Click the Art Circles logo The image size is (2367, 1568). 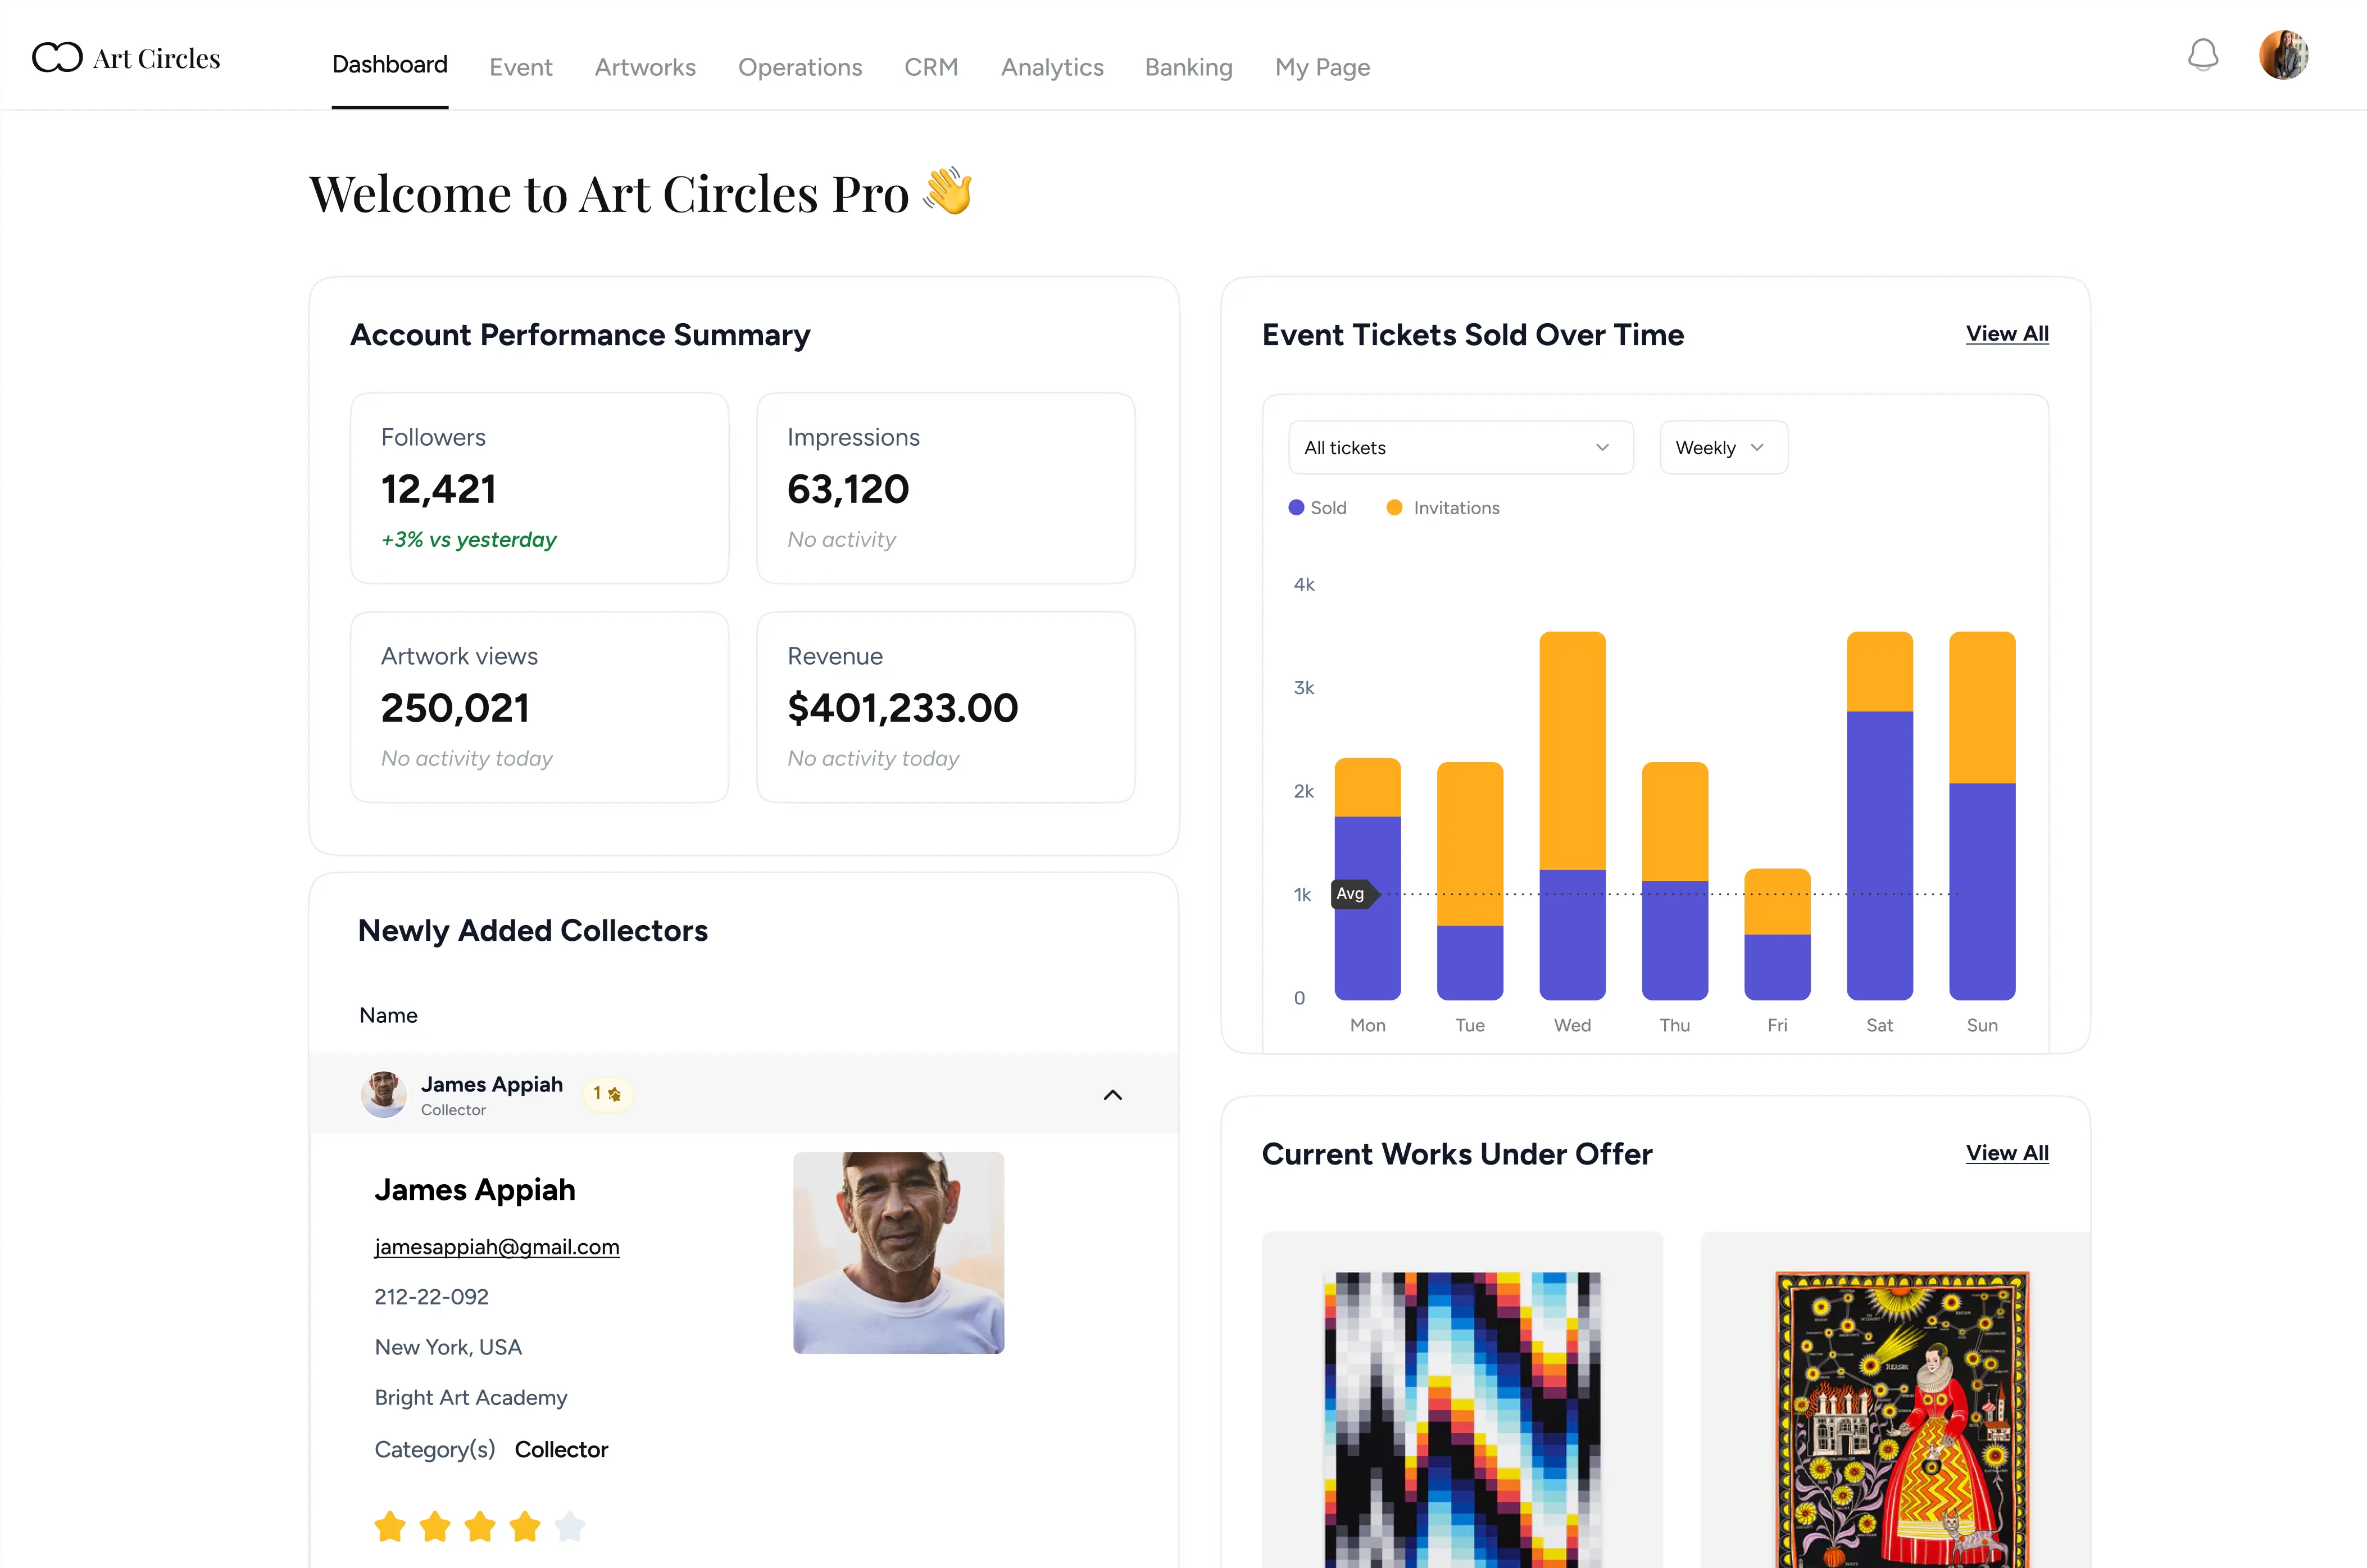pos(125,57)
